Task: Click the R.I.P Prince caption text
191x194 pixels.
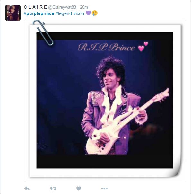Action: (x=107, y=47)
